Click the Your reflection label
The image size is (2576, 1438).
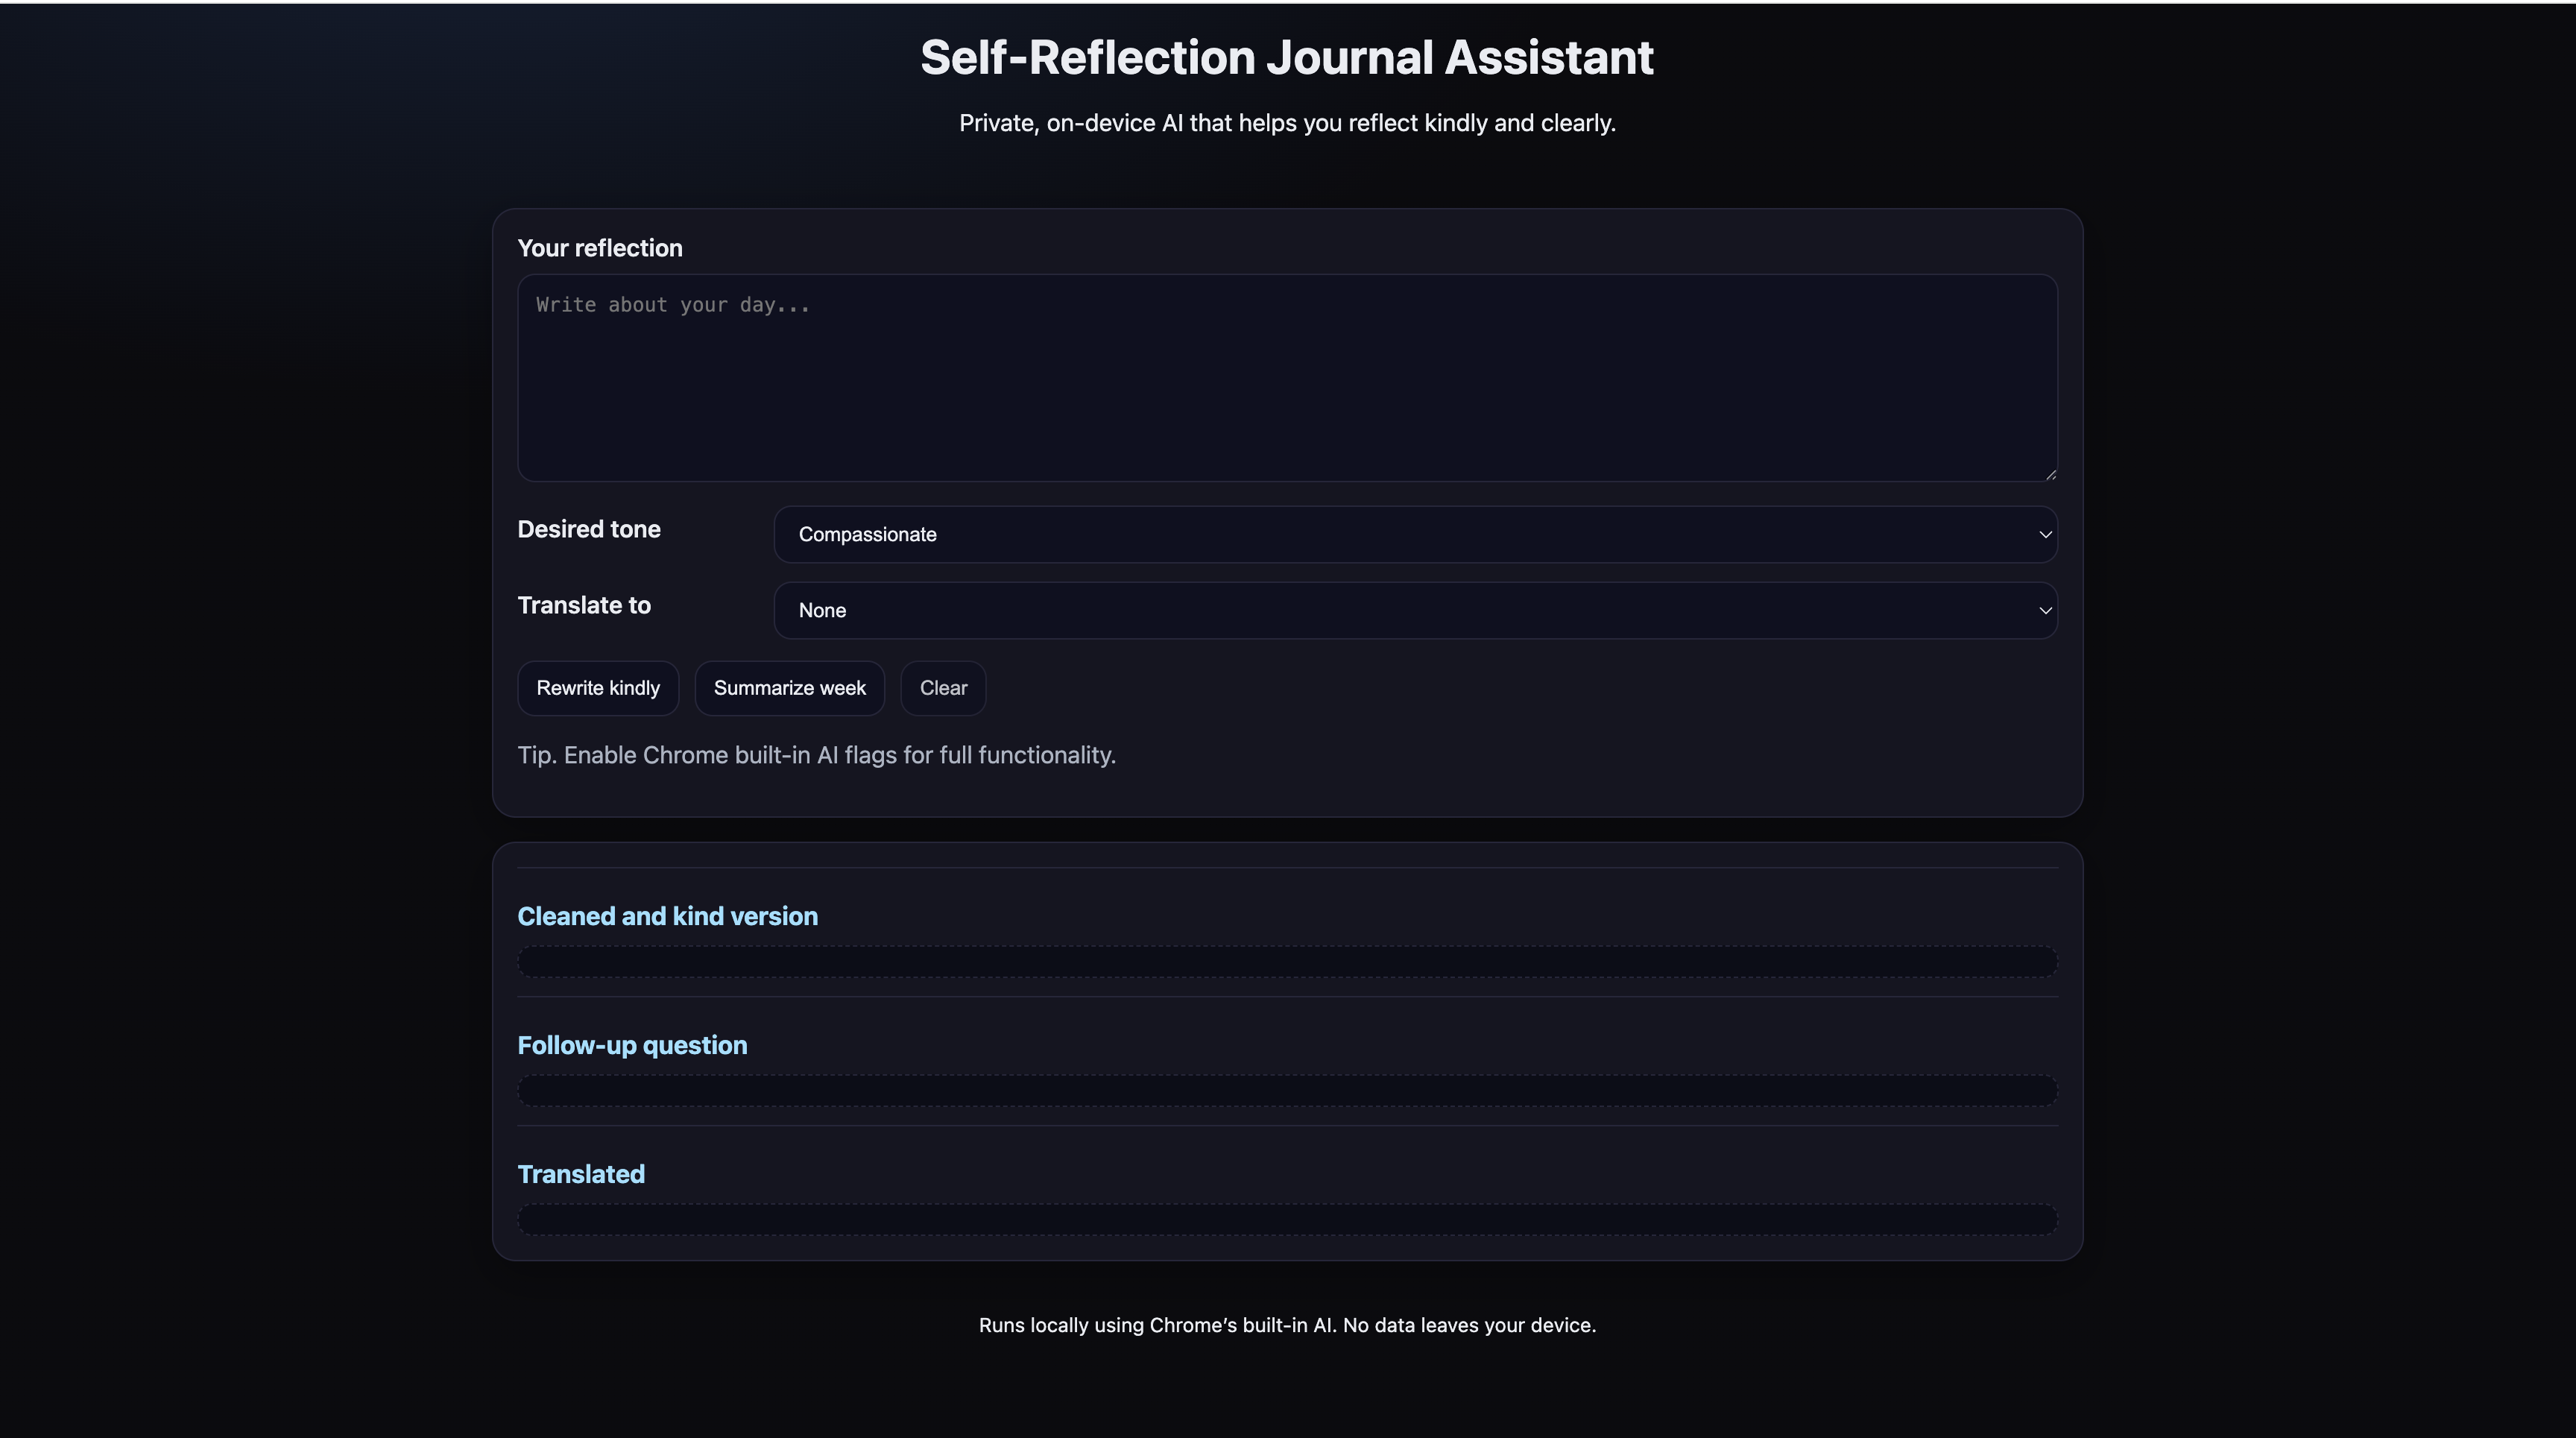600,248
